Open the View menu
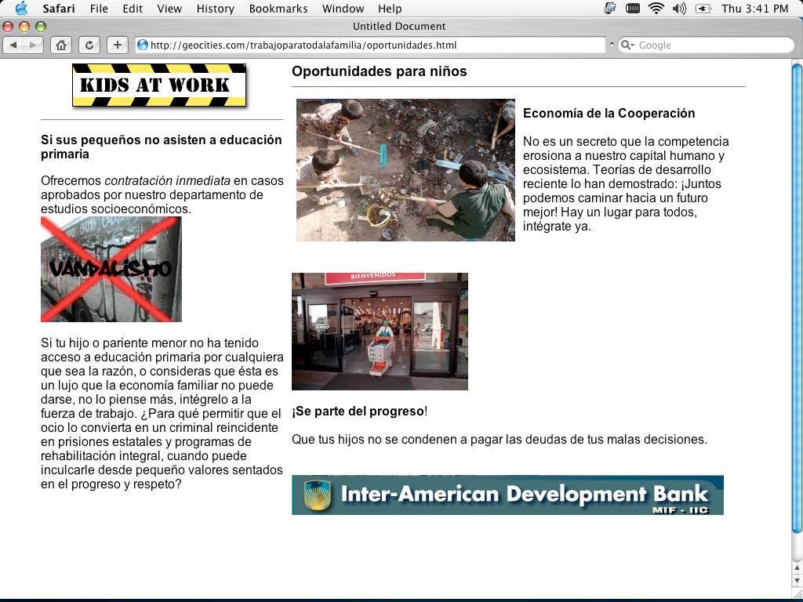The width and height of the screenshot is (803, 602). 169,9
